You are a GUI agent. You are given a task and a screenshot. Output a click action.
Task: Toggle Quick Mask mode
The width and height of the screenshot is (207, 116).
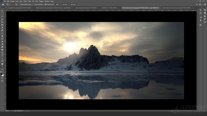(2, 78)
